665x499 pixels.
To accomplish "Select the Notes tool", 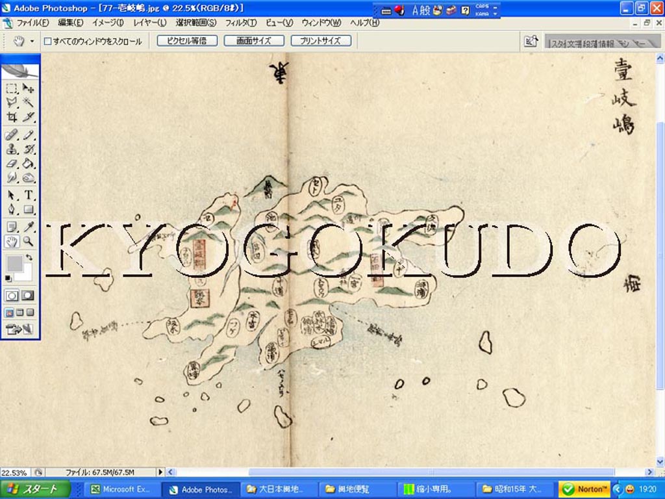I will tap(12, 227).
